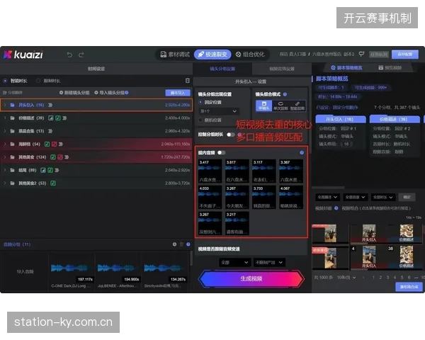Open the 脚本策略概览 tab
The image size is (425, 340).
pyautogui.click(x=346, y=68)
